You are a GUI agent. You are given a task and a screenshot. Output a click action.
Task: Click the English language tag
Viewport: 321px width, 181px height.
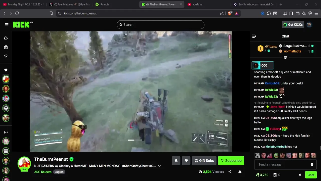tap(59, 172)
